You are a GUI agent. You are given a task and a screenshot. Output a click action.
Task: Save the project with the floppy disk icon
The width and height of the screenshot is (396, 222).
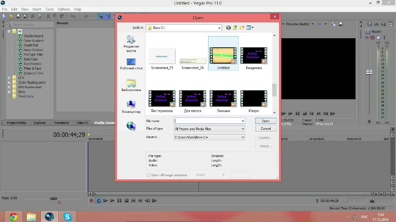click(x=18, y=16)
